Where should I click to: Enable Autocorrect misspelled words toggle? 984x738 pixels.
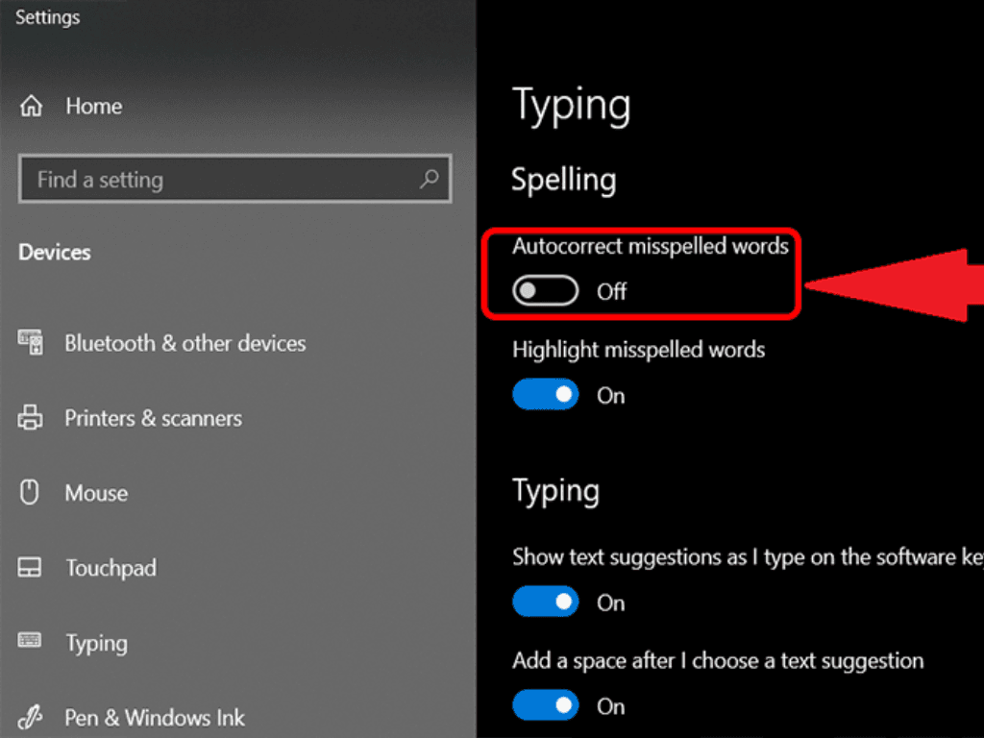point(546,291)
